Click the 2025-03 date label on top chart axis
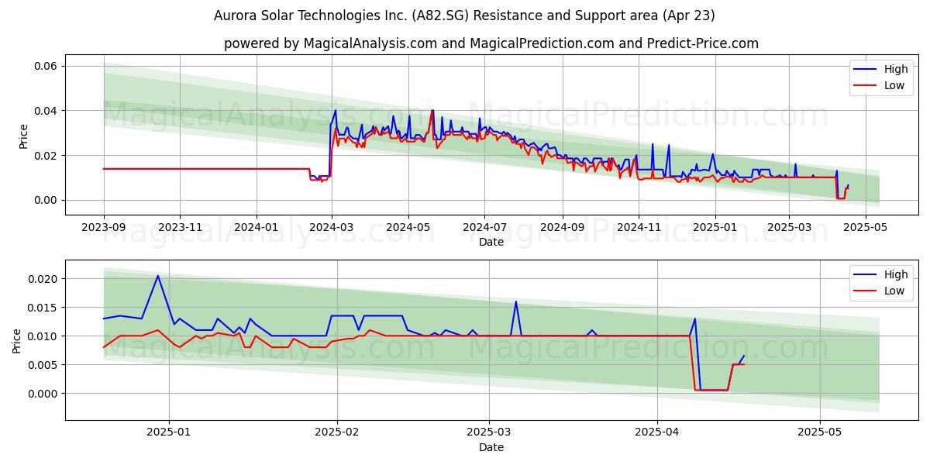 [789, 227]
